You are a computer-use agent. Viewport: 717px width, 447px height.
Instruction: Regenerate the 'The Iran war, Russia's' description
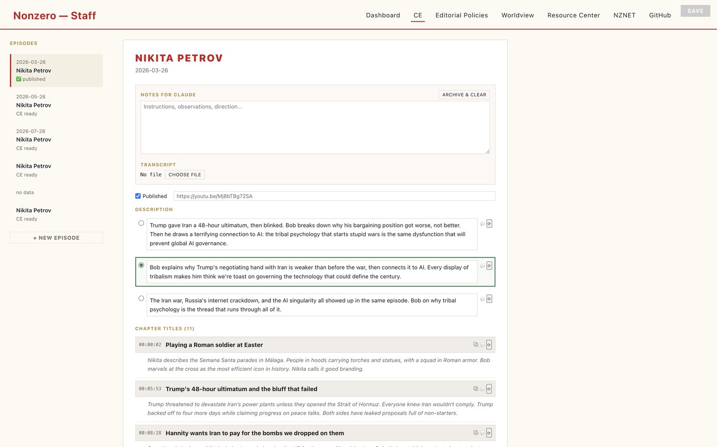point(489,299)
